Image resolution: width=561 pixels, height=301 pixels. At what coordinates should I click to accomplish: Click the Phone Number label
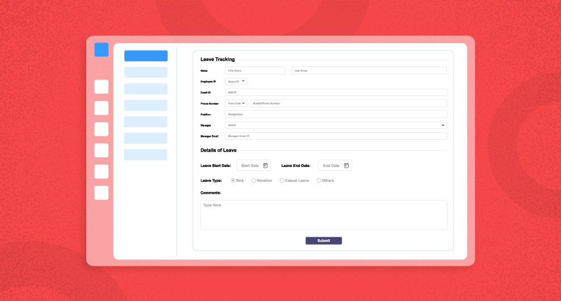[210, 103]
